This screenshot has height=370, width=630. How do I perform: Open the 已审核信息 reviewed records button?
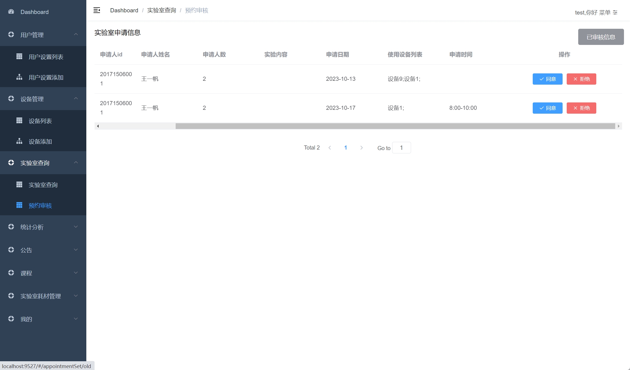[601, 37]
